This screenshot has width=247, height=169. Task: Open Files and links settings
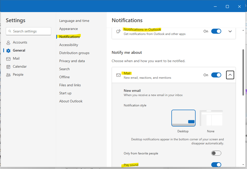click(70, 85)
